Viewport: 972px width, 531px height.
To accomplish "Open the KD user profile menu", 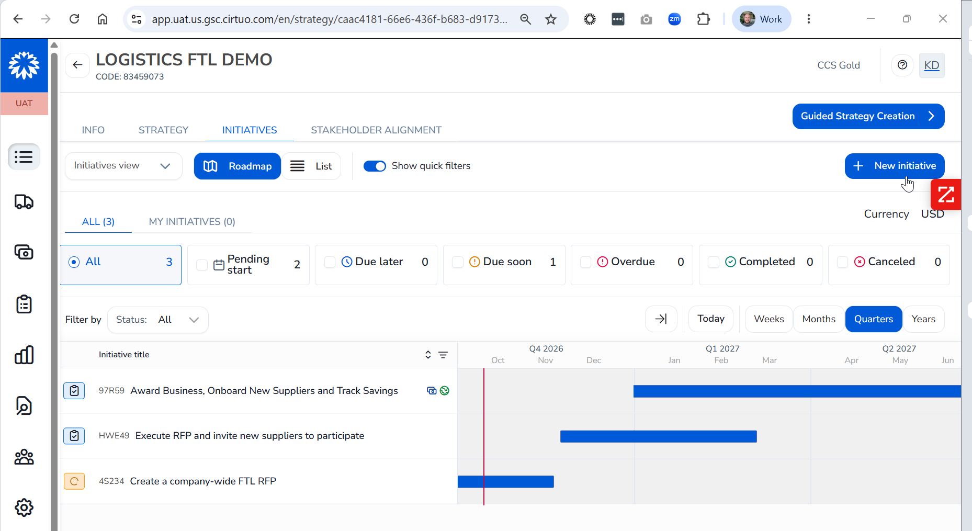I will 932,65.
